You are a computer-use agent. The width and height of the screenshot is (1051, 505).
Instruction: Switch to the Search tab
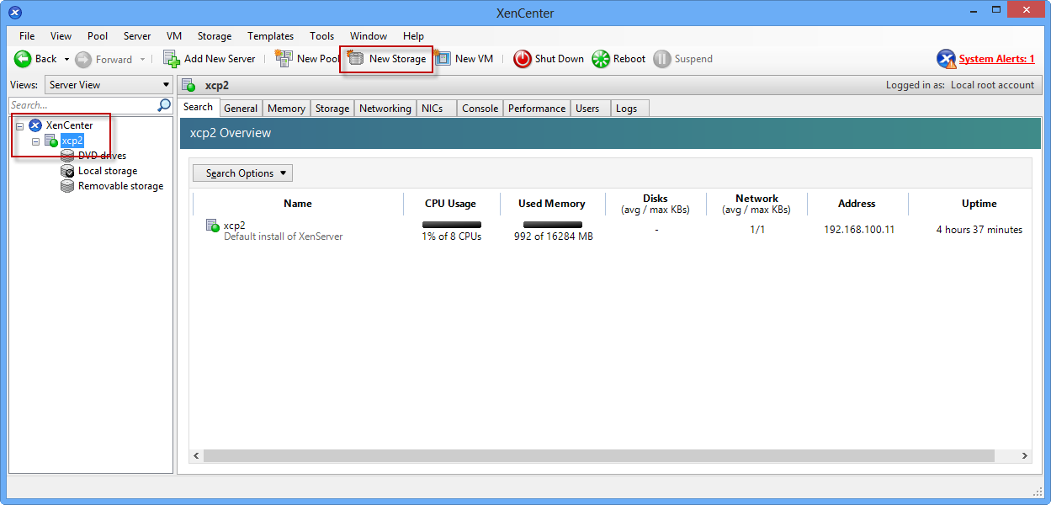coord(199,107)
